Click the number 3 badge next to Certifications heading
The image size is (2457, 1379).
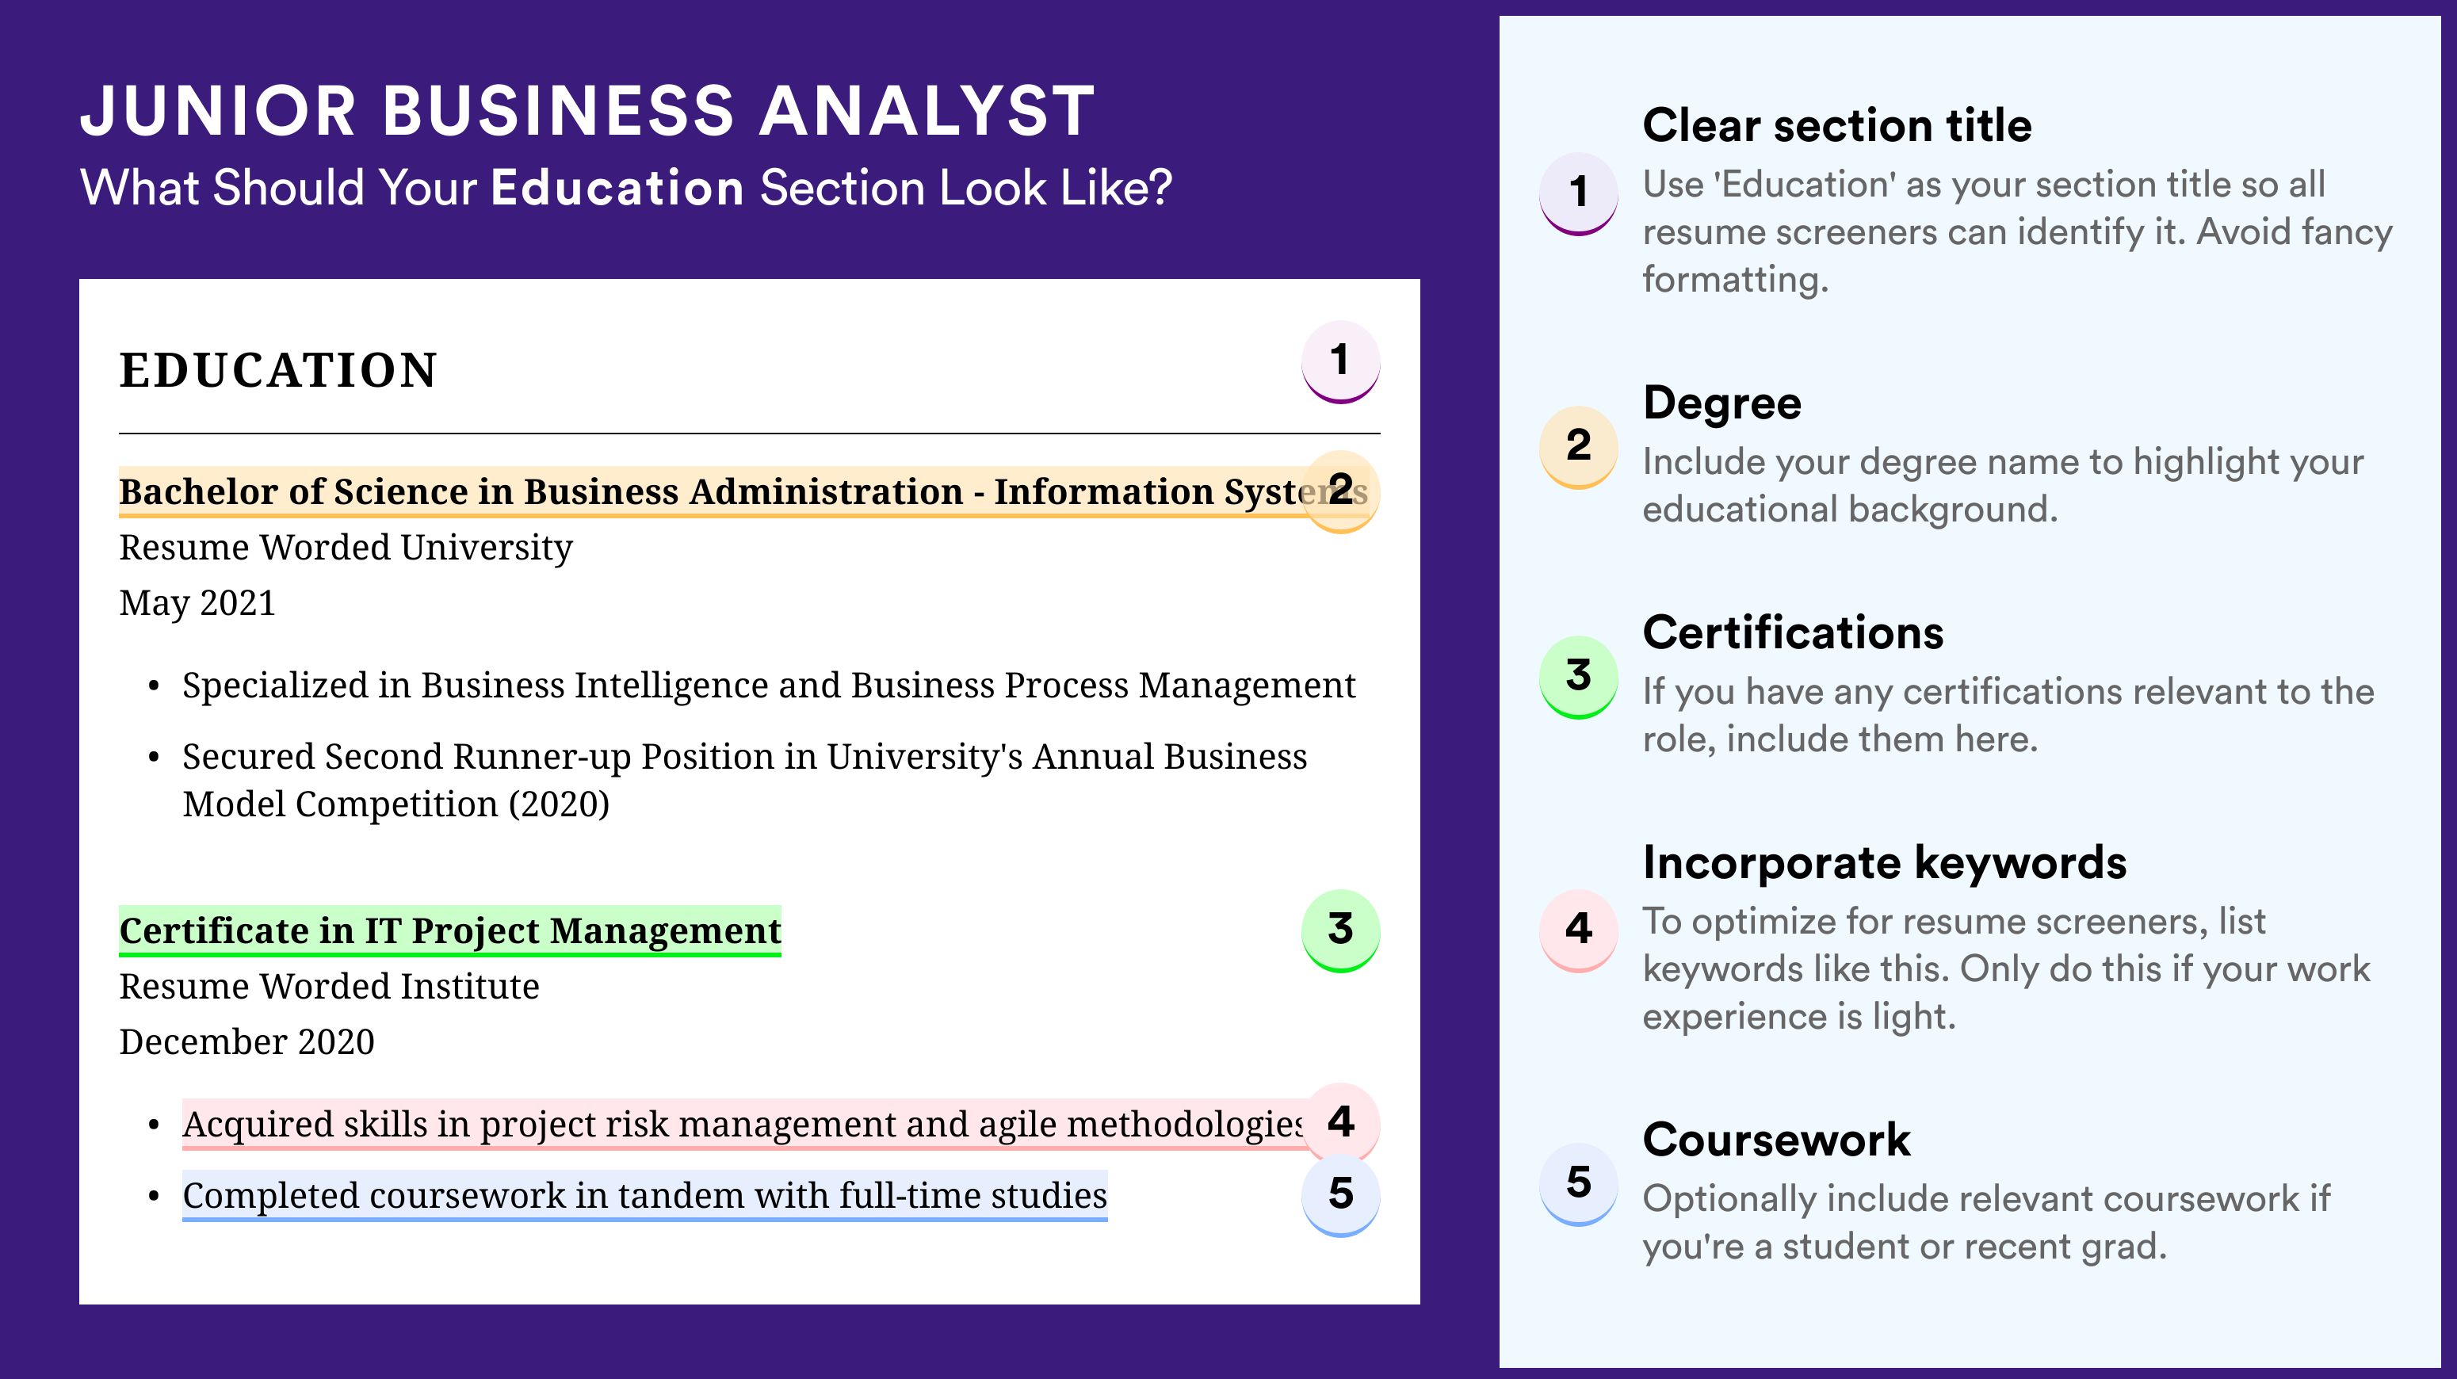[x=1579, y=677]
